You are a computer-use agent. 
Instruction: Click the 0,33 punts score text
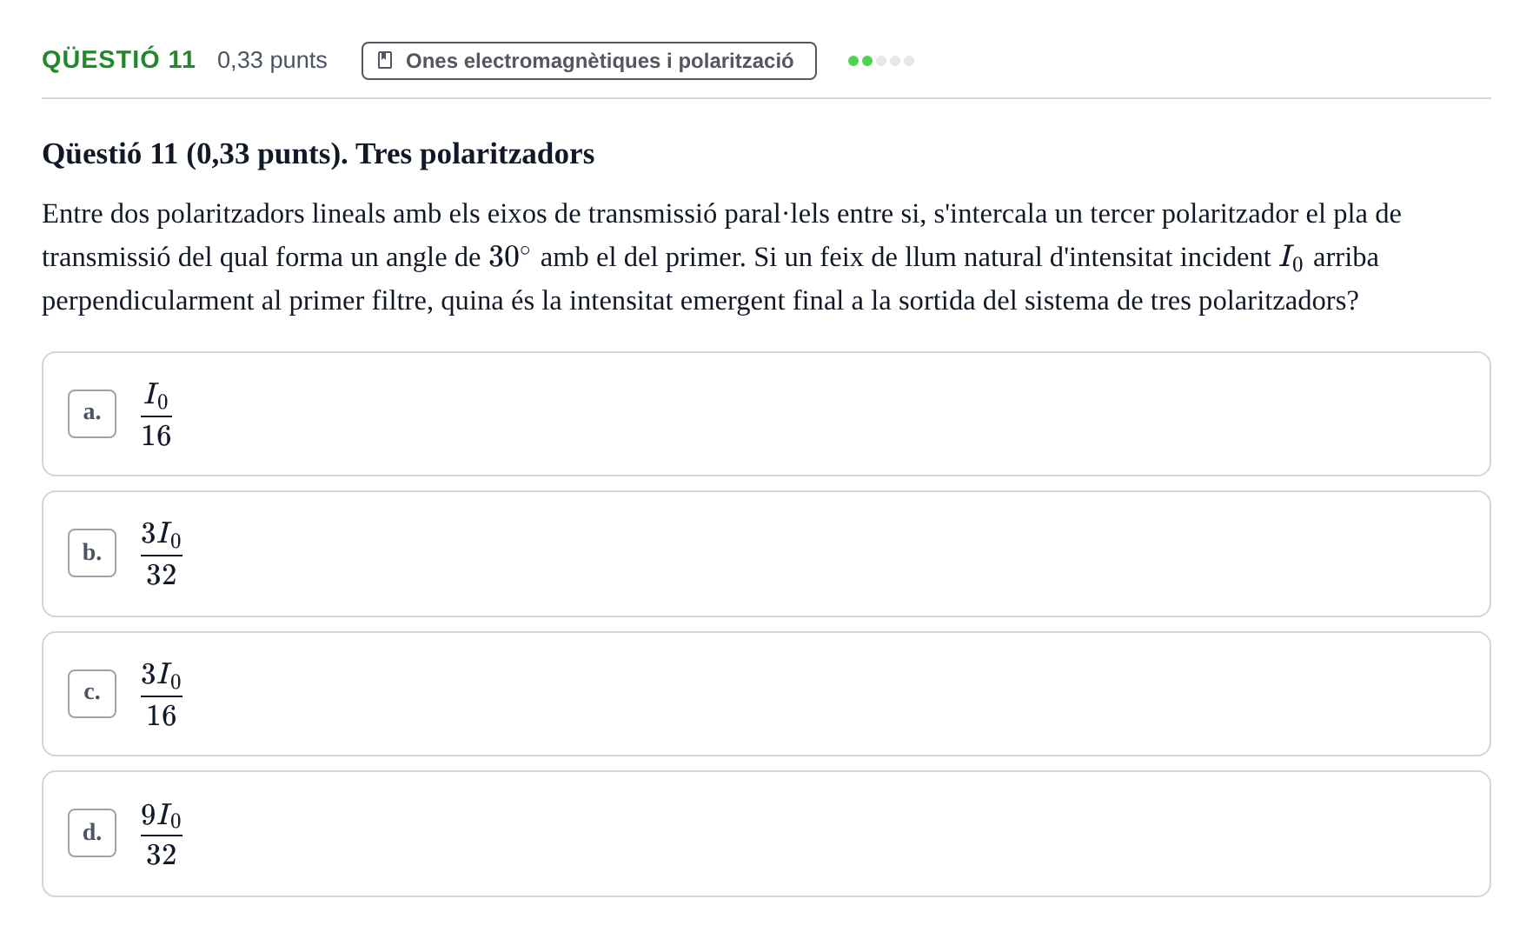pos(272,60)
